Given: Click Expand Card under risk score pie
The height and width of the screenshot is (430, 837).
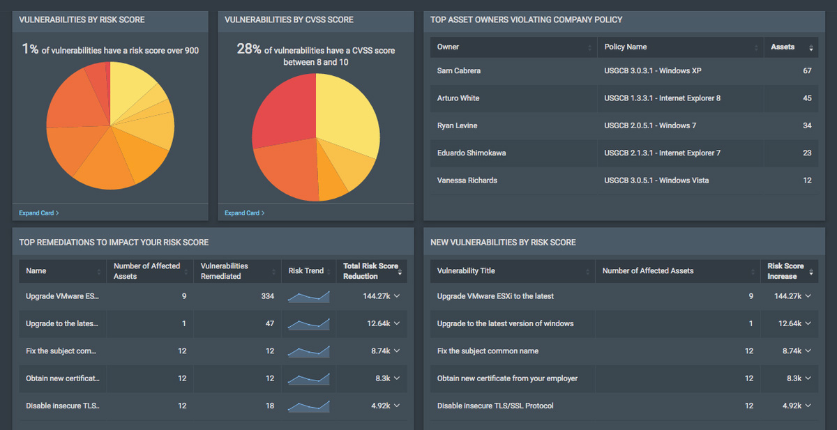Looking at the screenshot, I should [x=38, y=213].
